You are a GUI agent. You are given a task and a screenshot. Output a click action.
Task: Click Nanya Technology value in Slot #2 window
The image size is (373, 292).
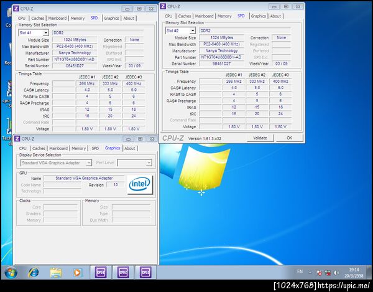[221, 50]
